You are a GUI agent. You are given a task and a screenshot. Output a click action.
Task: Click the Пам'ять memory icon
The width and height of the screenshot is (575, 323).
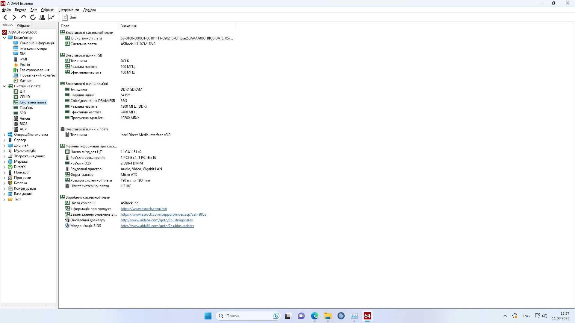pyautogui.click(x=16, y=108)
